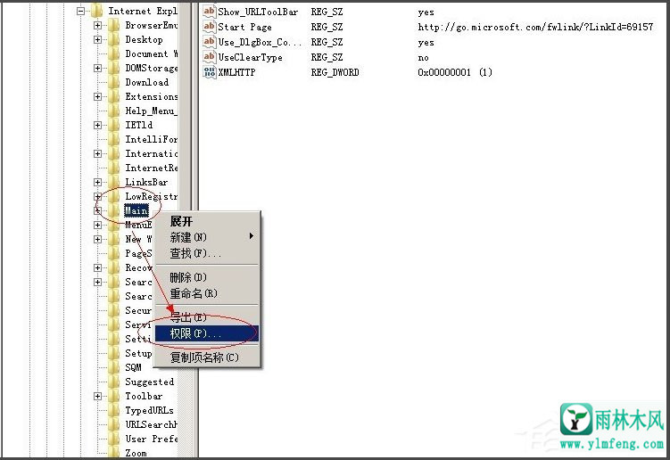Expand the Extensions key node

[x=97, y=97]
